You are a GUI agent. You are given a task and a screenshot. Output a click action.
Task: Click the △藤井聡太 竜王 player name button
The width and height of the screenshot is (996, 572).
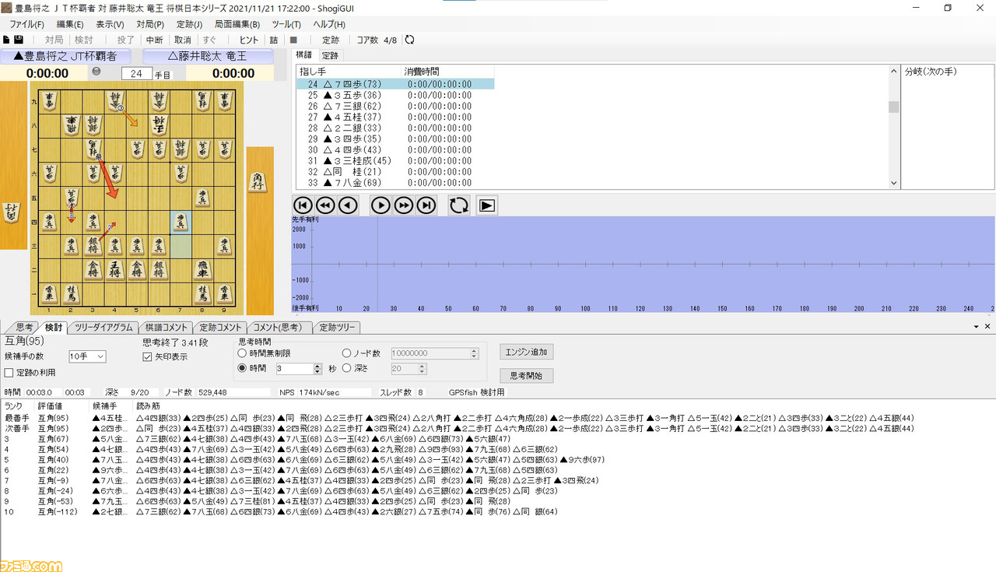(209, 56)
